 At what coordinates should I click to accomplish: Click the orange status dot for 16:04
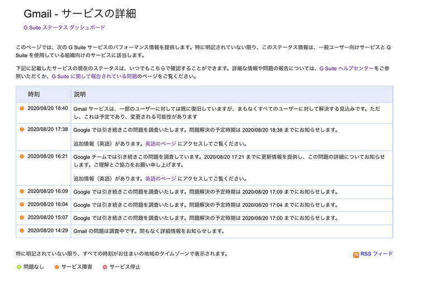pyautogui.click(x=22, y=205)
